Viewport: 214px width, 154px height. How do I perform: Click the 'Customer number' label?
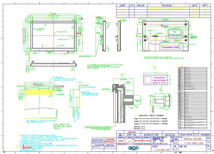[98, 139]
